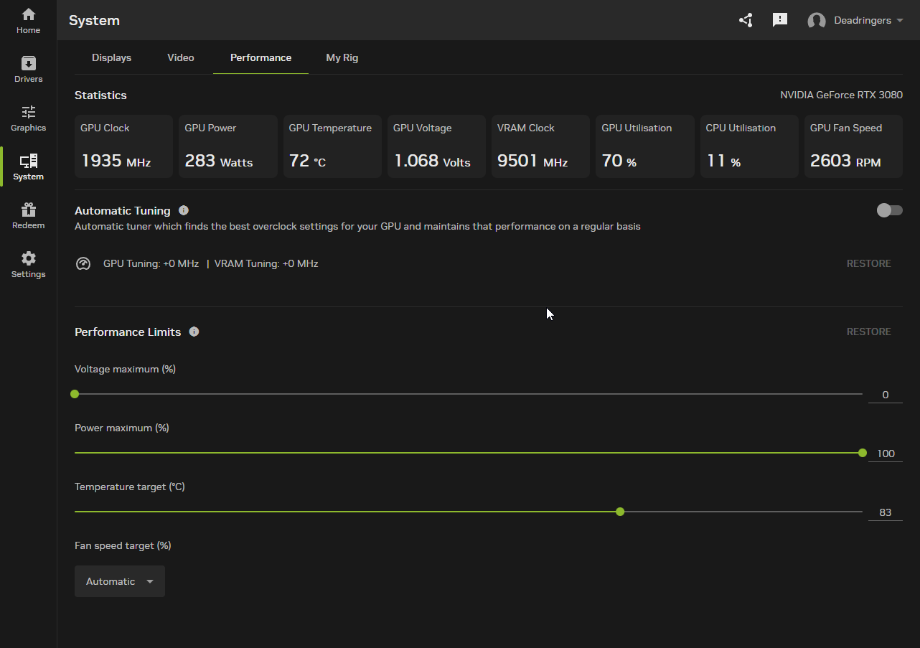Click the Power maximum value field
The height and width of the screenshot is (648, 920).
coord(886,454)
